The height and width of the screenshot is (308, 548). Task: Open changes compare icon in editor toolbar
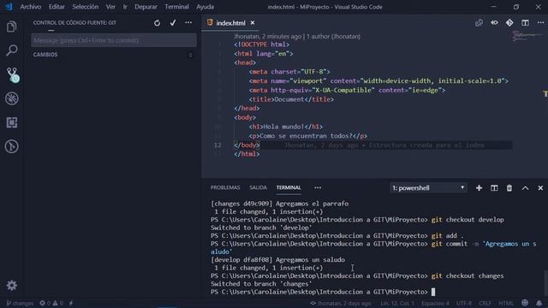click(479, 23)
